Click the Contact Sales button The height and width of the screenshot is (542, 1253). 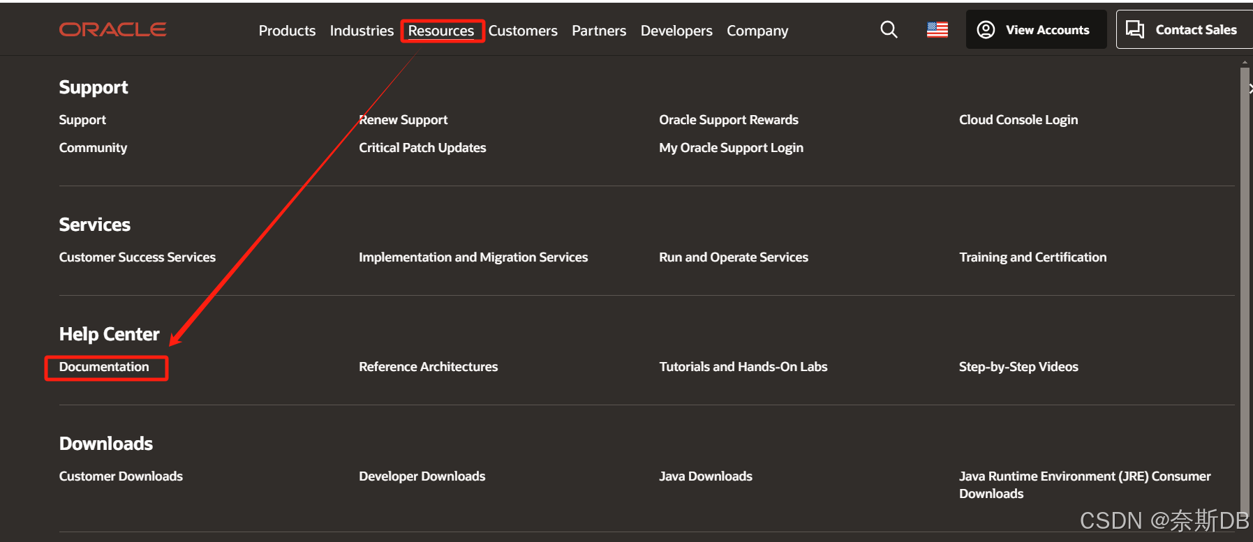pos(1184,29)
